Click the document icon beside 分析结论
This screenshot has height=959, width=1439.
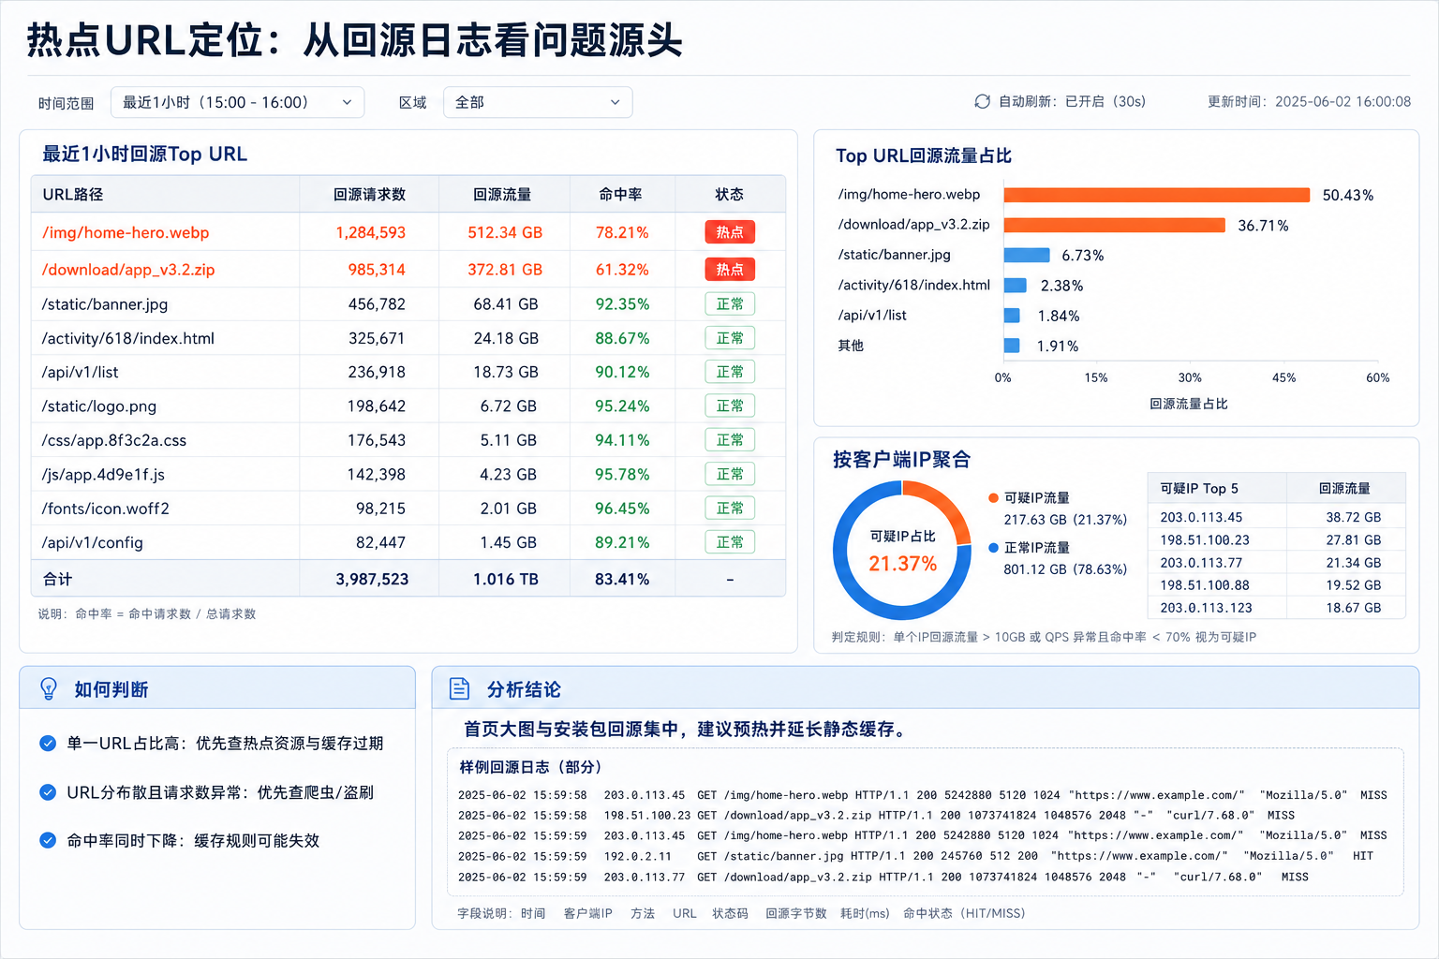pos(459,688)
